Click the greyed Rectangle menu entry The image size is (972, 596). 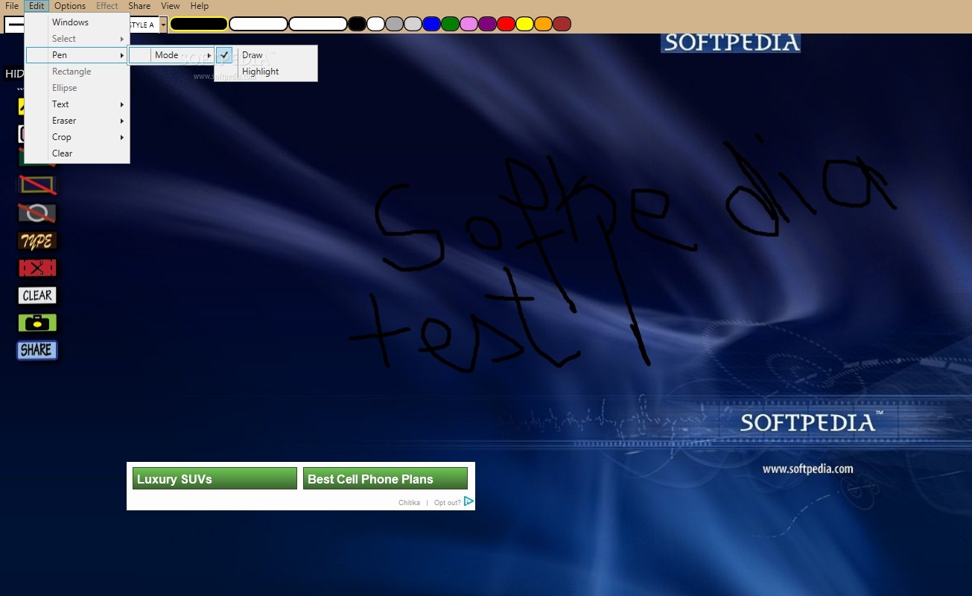pos(77,72)
